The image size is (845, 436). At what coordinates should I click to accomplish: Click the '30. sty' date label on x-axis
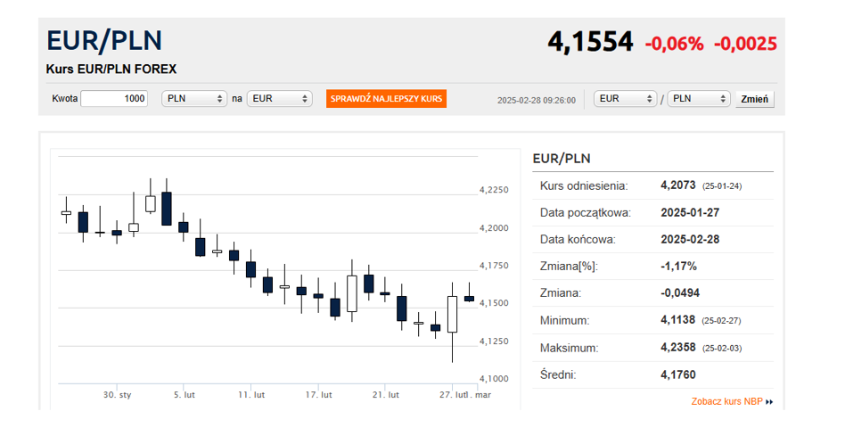(x=117, y=394)
